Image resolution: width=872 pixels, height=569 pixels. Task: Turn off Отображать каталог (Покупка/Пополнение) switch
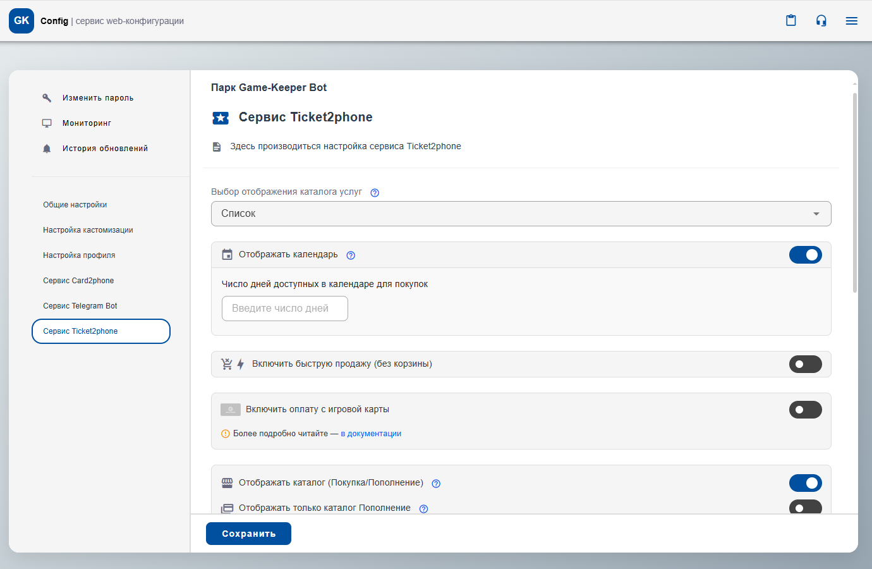point(805,483)
